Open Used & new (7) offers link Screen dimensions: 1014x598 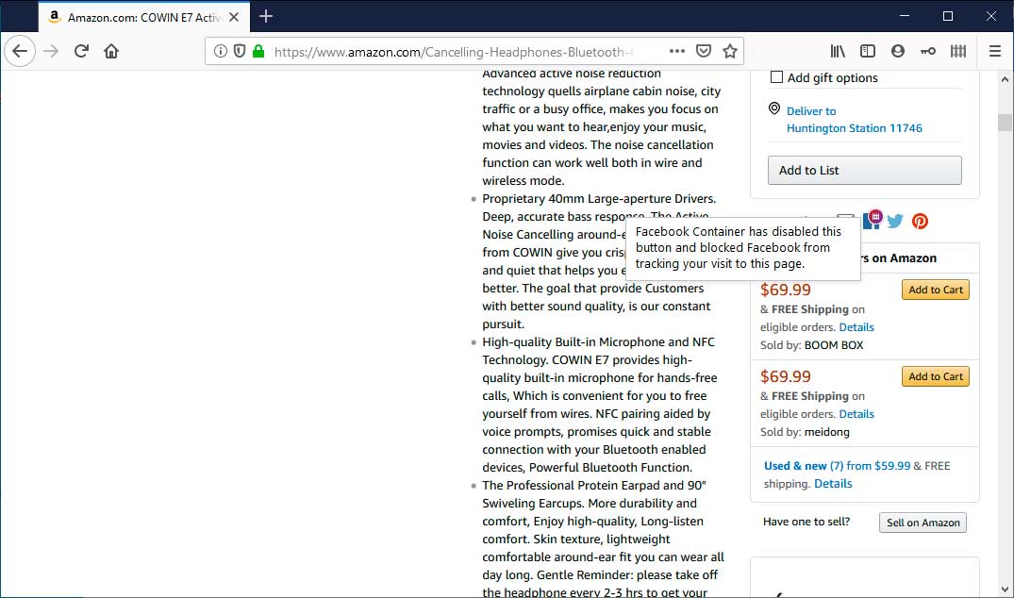point(837,465)
